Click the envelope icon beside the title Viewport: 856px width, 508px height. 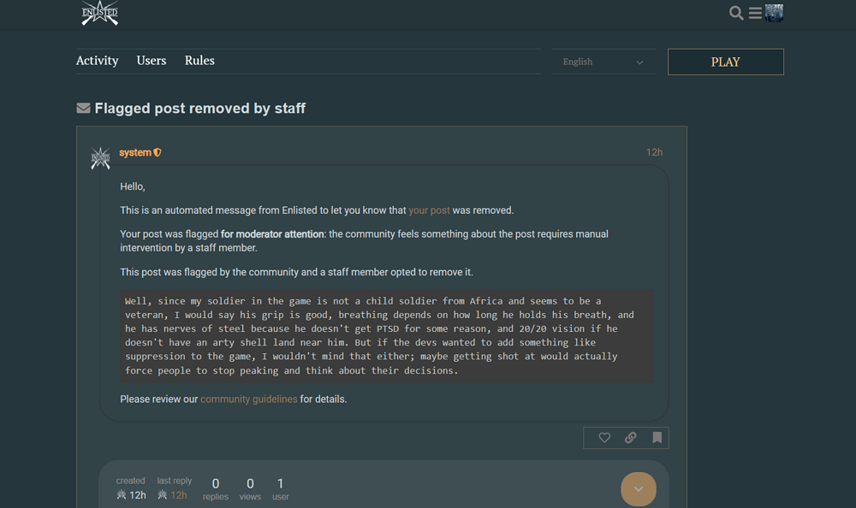(83, 109)
